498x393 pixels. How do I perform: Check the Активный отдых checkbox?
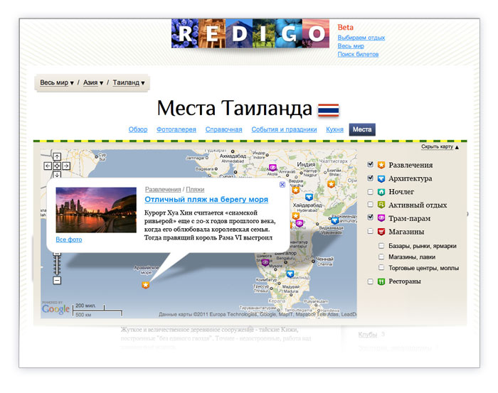(370, 205)
